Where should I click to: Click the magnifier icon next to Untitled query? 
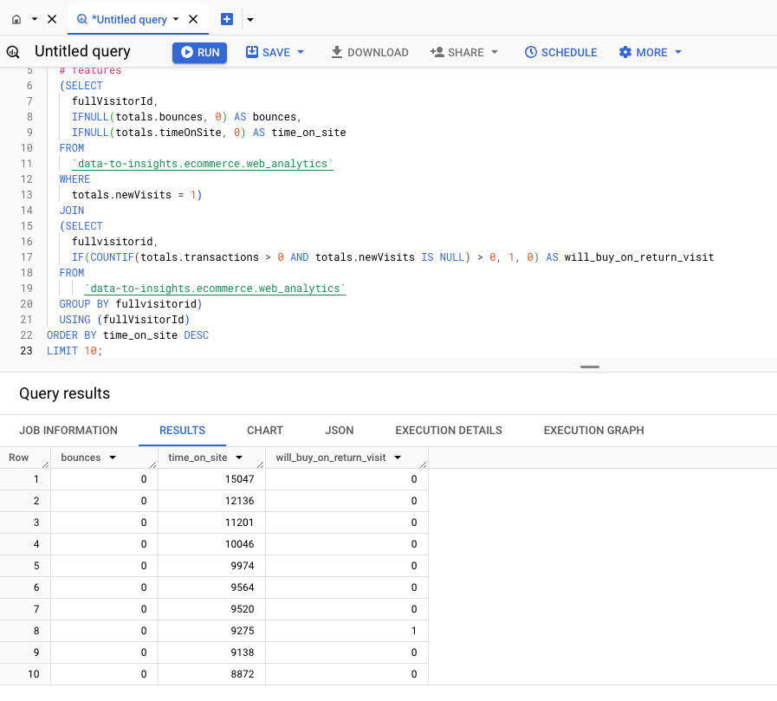point(13,51)
